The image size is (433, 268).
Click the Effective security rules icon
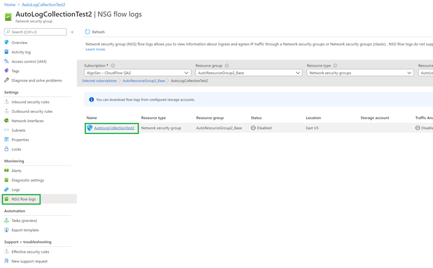7,251
